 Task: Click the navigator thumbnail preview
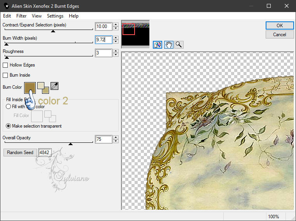[x=135, y=34]
